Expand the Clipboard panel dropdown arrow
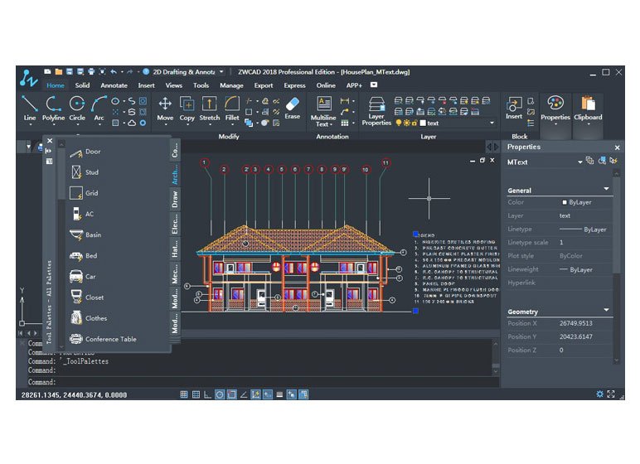The height and width of the screenshot is (464, 640). pos(588,124)
